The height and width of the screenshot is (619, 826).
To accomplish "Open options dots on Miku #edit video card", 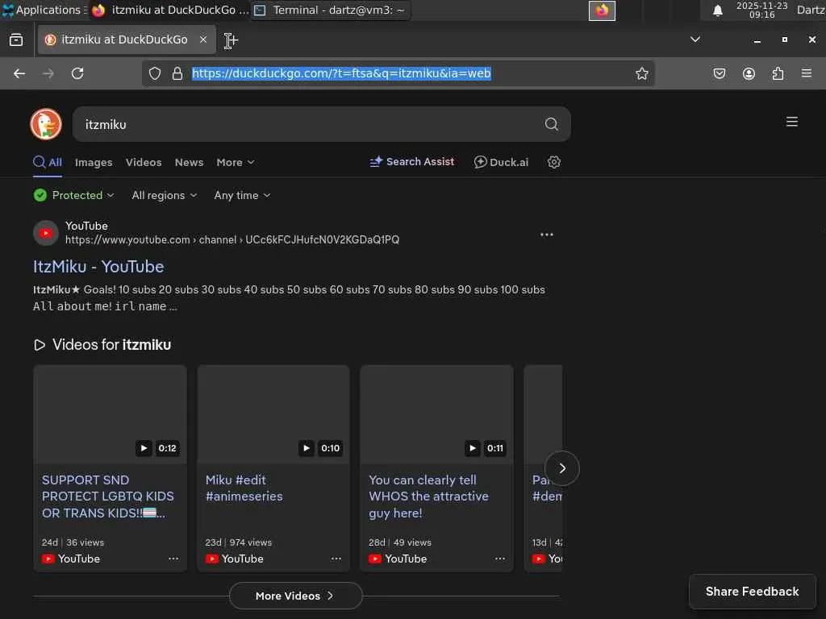I will 336,559.
